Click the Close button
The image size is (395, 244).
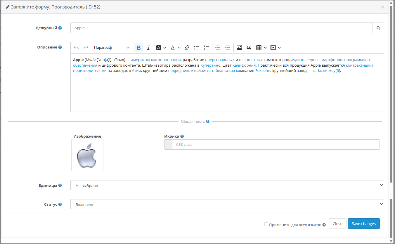click(337, 224)
